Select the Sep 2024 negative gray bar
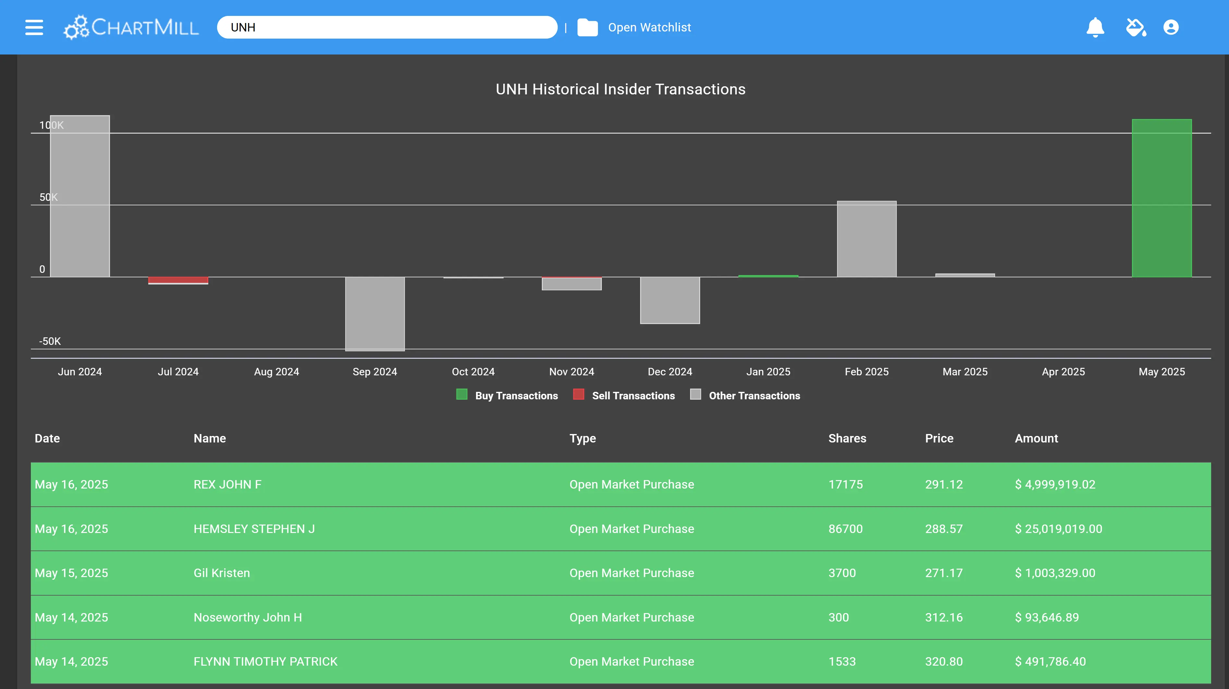Screen dimensions: 1229x689 [x=374, y=313]
